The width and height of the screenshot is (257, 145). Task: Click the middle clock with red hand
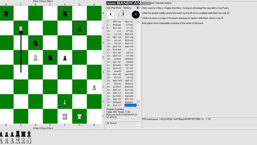tap(123, 14)
